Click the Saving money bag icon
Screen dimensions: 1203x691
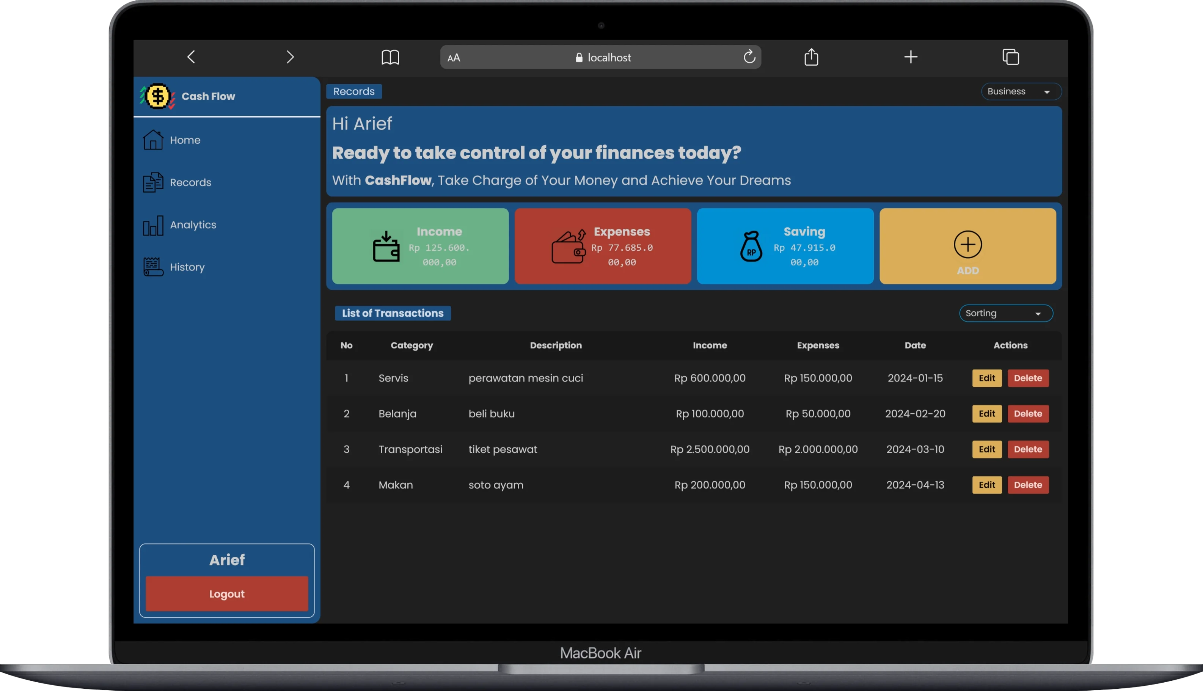pos(751,246)
